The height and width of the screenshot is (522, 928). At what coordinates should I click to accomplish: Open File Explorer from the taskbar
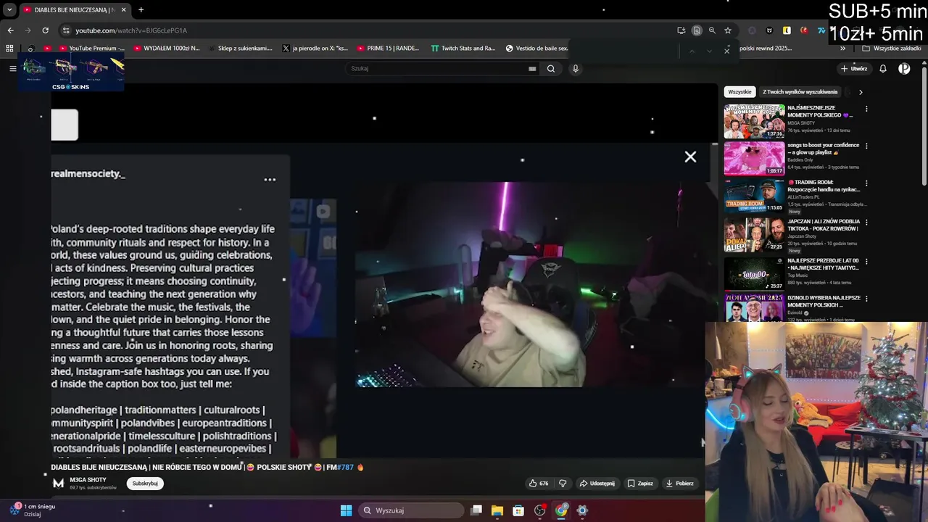497,510
